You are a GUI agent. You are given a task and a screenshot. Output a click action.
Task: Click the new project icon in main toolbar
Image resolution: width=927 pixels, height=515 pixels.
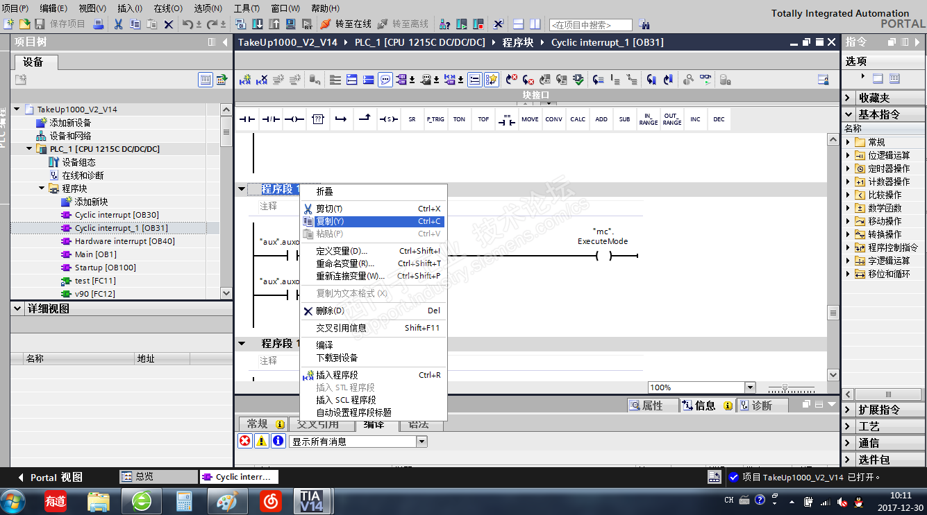[8, 24]
